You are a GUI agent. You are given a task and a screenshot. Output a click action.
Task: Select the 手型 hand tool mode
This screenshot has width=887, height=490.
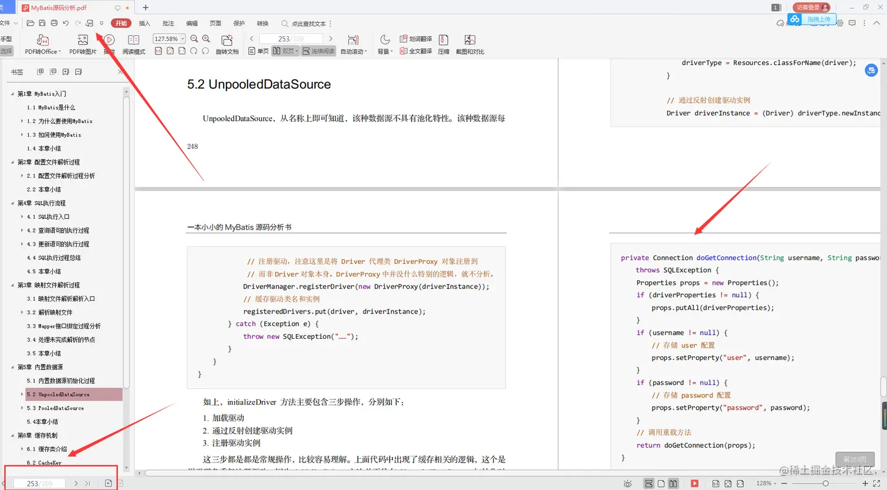click(6, 39)
